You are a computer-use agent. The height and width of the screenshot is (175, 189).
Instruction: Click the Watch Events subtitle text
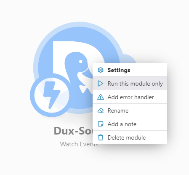coord(79,144)
